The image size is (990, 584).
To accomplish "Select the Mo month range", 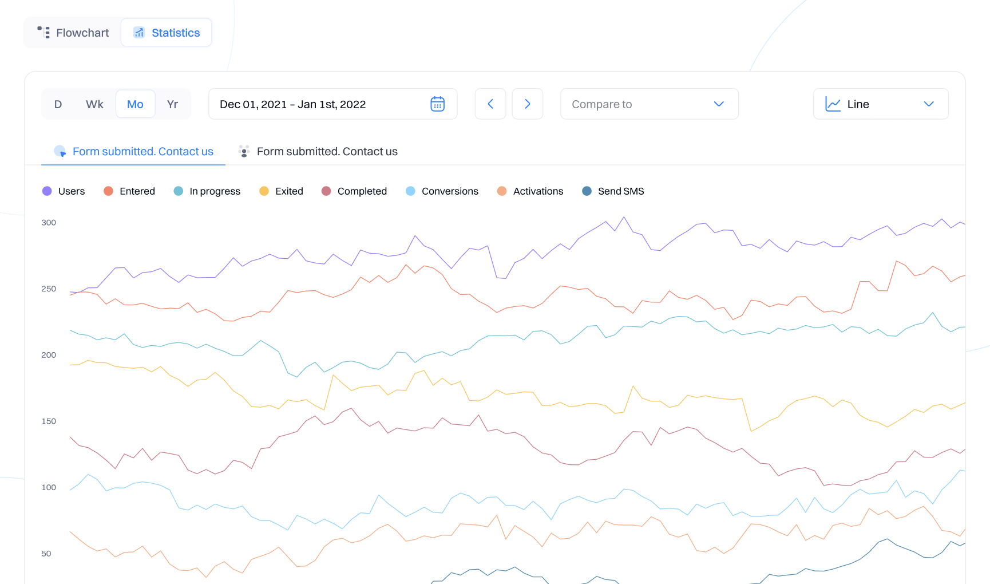I will 135,104.
